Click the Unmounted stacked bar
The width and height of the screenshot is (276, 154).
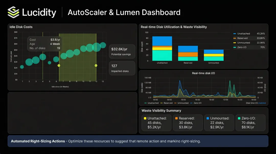214,55
